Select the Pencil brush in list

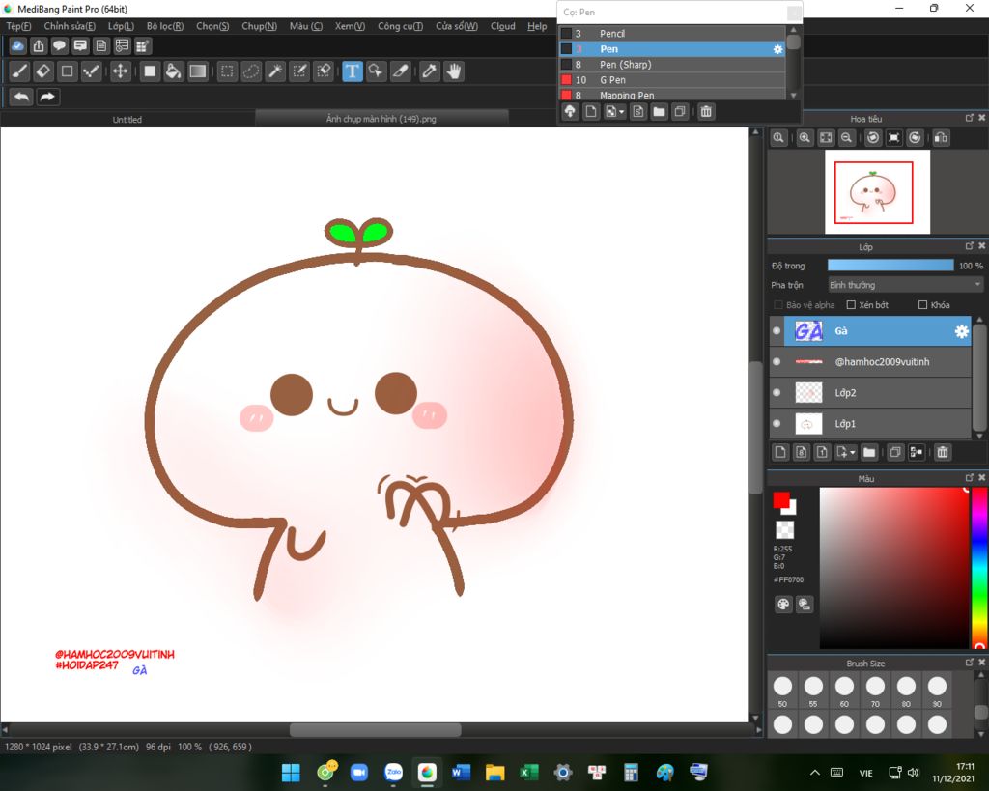[x=672, y=34]
